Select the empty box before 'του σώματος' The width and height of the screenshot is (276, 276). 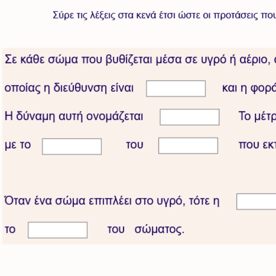pos(58,230)
